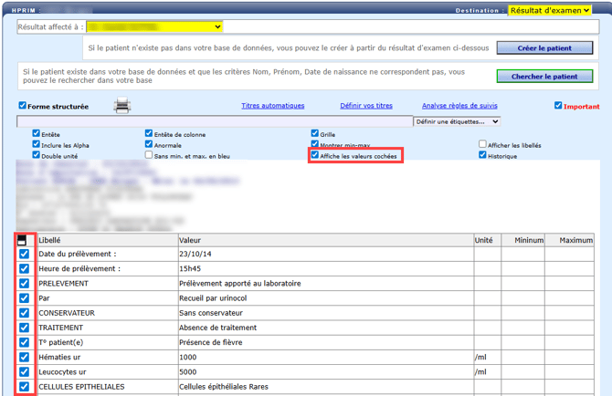
Task: Click the Définir vos titres link
Action: (366, 106)
